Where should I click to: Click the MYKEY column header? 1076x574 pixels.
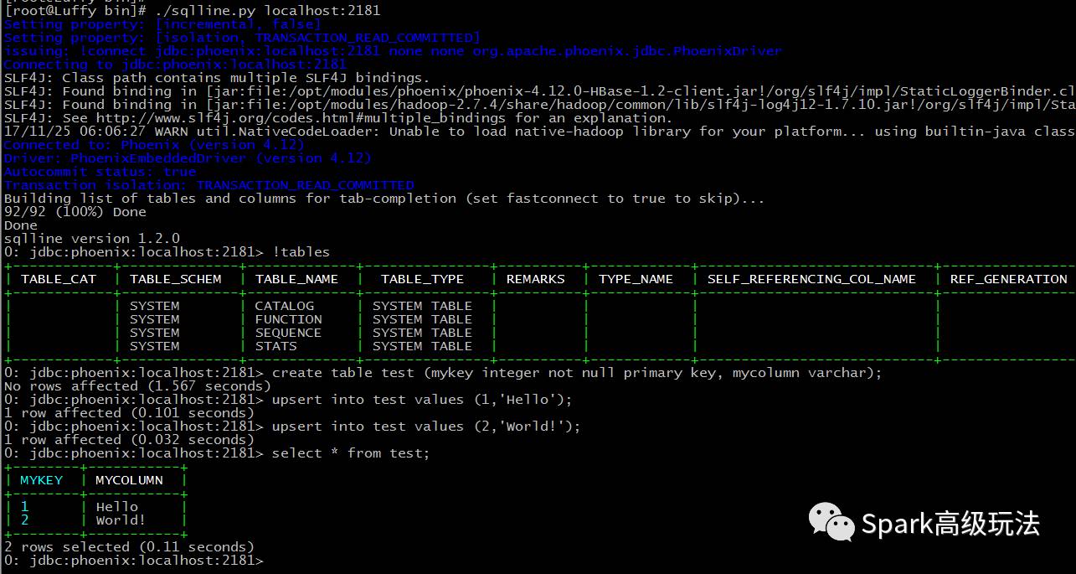(41, 480)
